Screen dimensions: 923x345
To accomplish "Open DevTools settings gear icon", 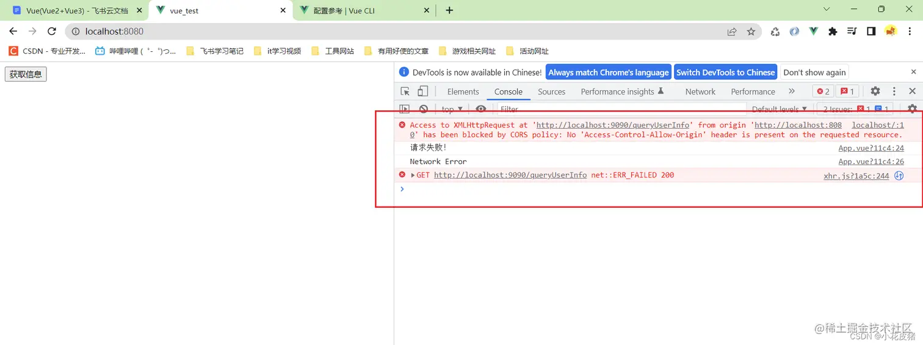I will coord(875,91).
